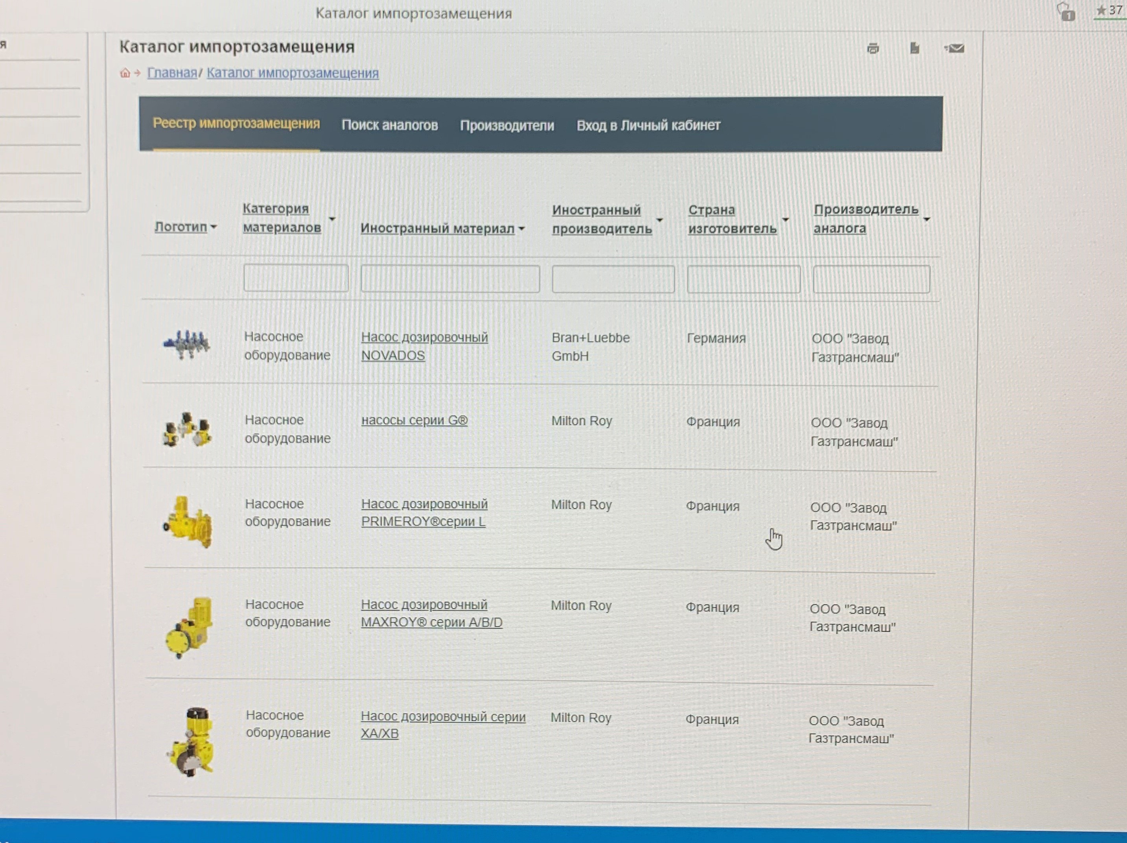Expand Производитель аналога column sort arrow
Viewport: 1127px width, 843px height.
[926, 220]
